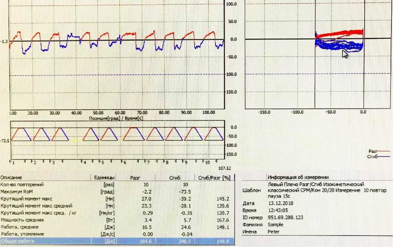
Task: Select the Крутящий момент макс сред. / кг row
Action: (x=117, y=213)
